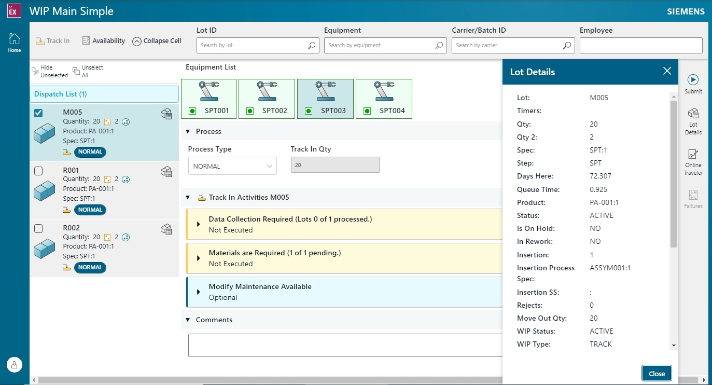Click the user profile icon at bottom left
Screen dimensions: 712x385
[14, 364]
